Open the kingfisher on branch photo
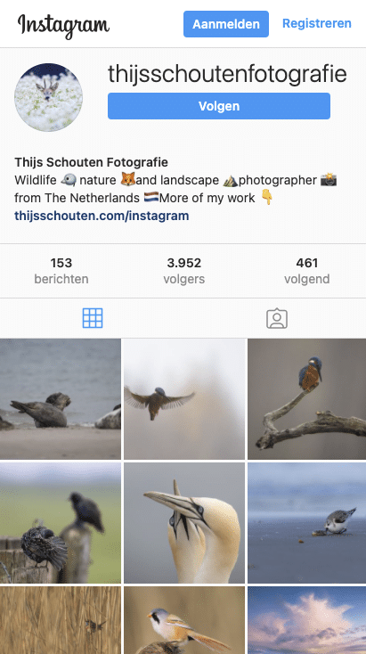Screen dimensions: 366x654 point(307,399)
